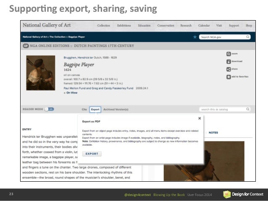Click the @design4context footer handle
Image resolution: width=268 pixels, height=201 pixels.
138,195
